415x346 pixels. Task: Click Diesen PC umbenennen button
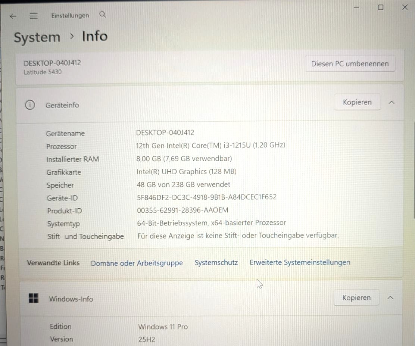click(x=350, y=63)
